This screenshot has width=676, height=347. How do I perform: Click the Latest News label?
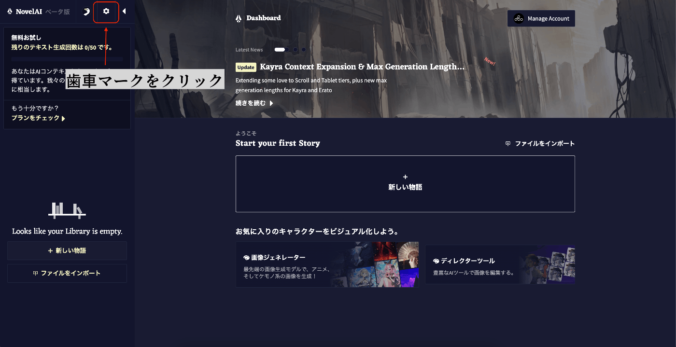click(249, 50)
